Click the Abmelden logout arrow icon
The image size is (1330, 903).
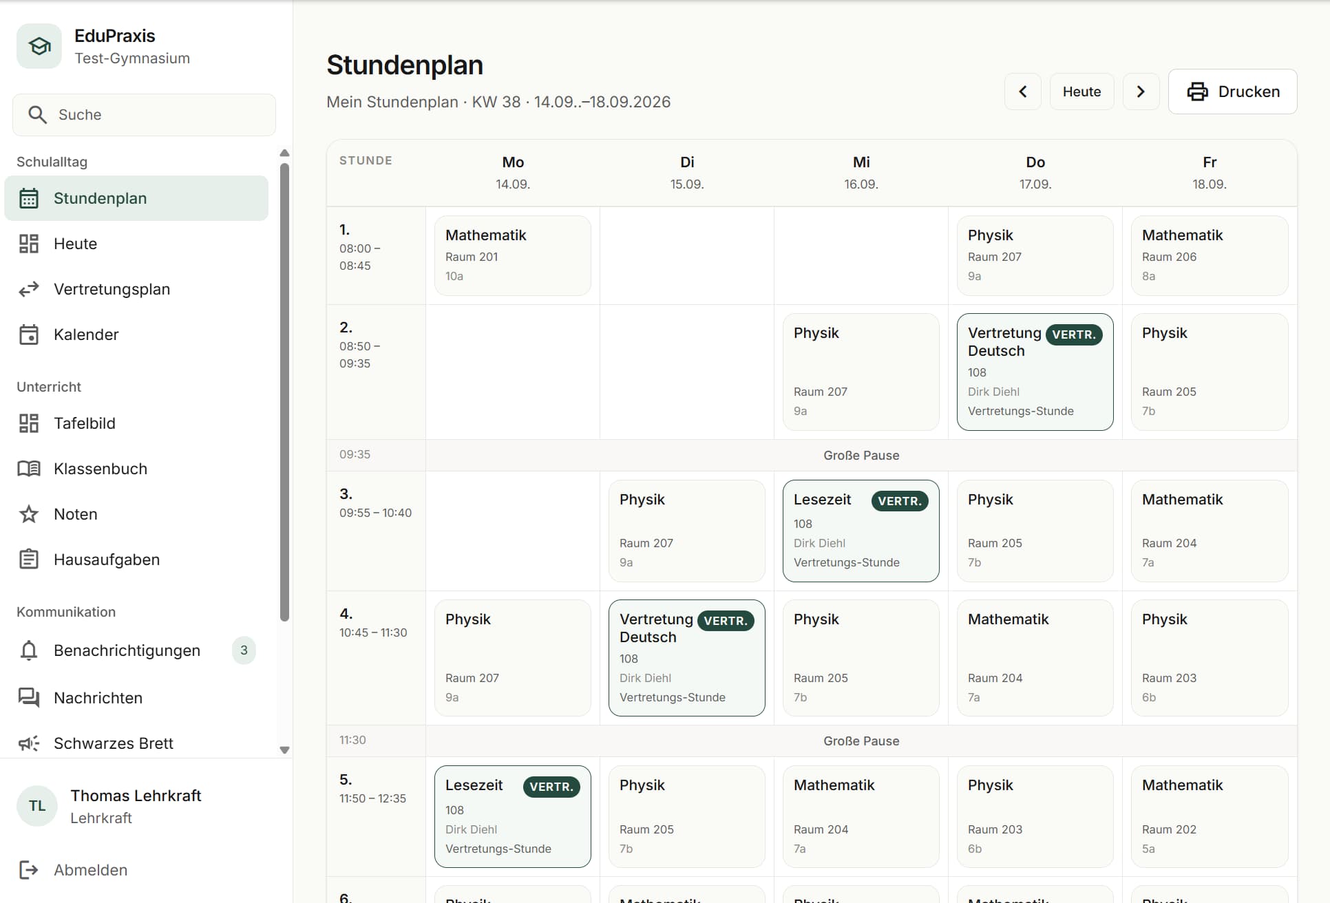[x=29, y=870]
